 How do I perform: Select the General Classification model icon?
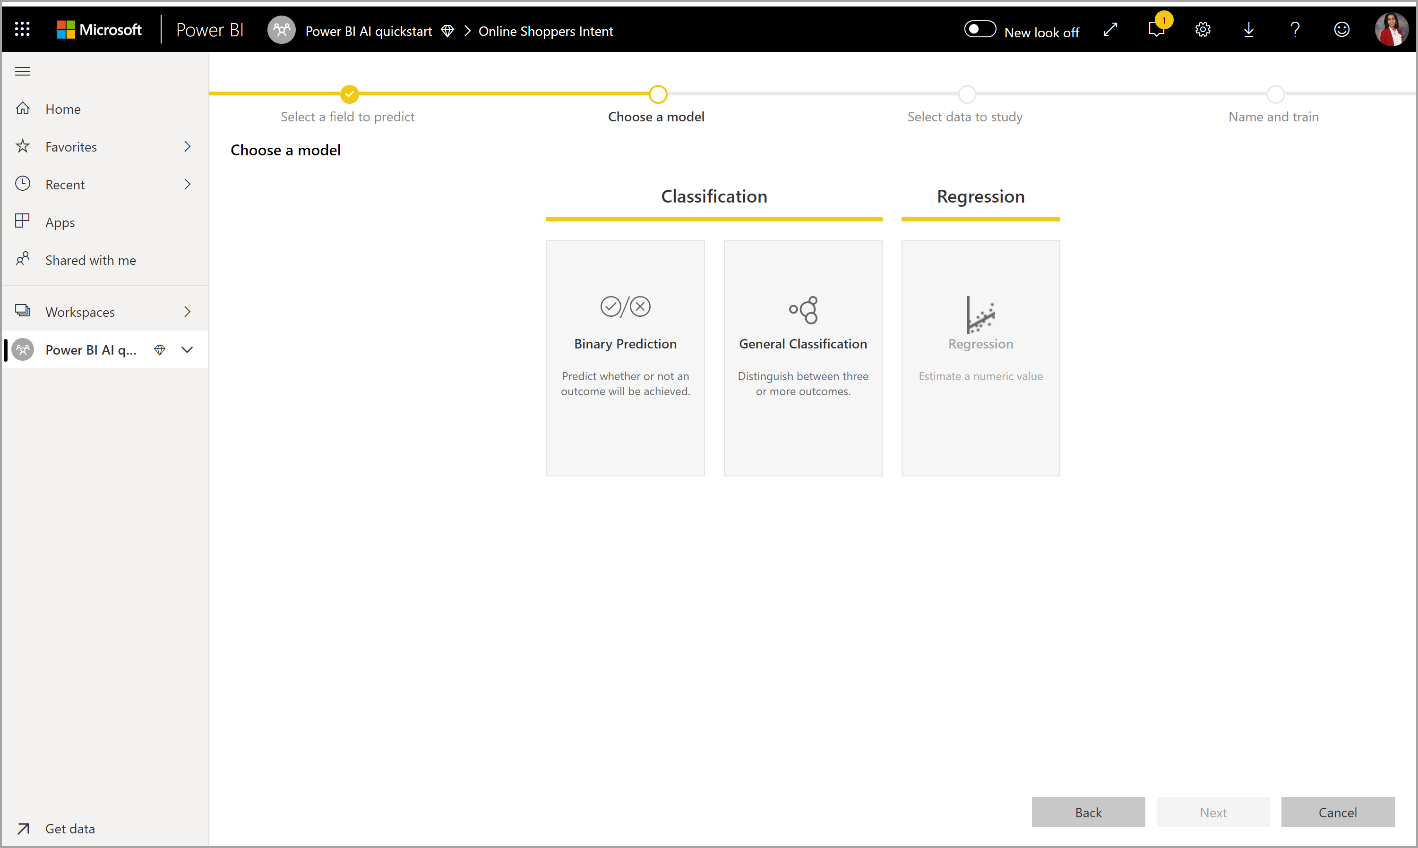point(803,310)
